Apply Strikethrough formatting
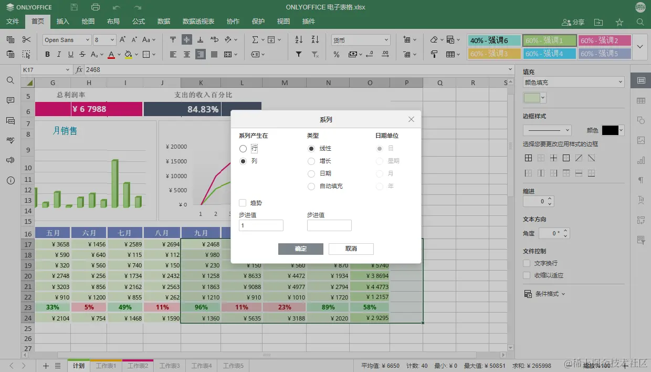This screenshot has width=651, height=372. (82, 54)
